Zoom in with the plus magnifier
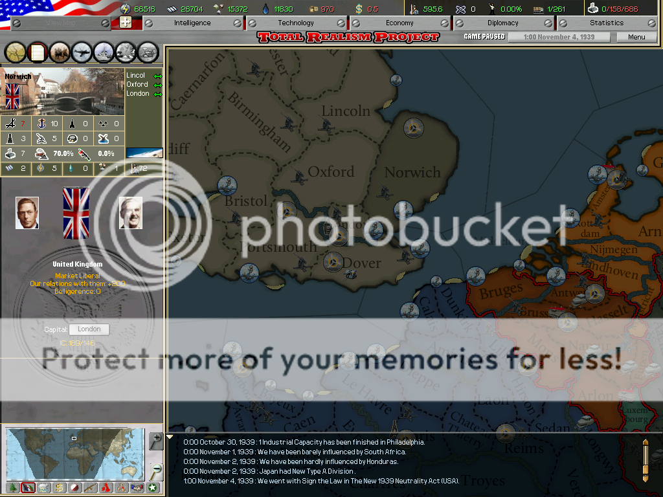The width and height of the screenshot is (663, 497). pos(155,441)
